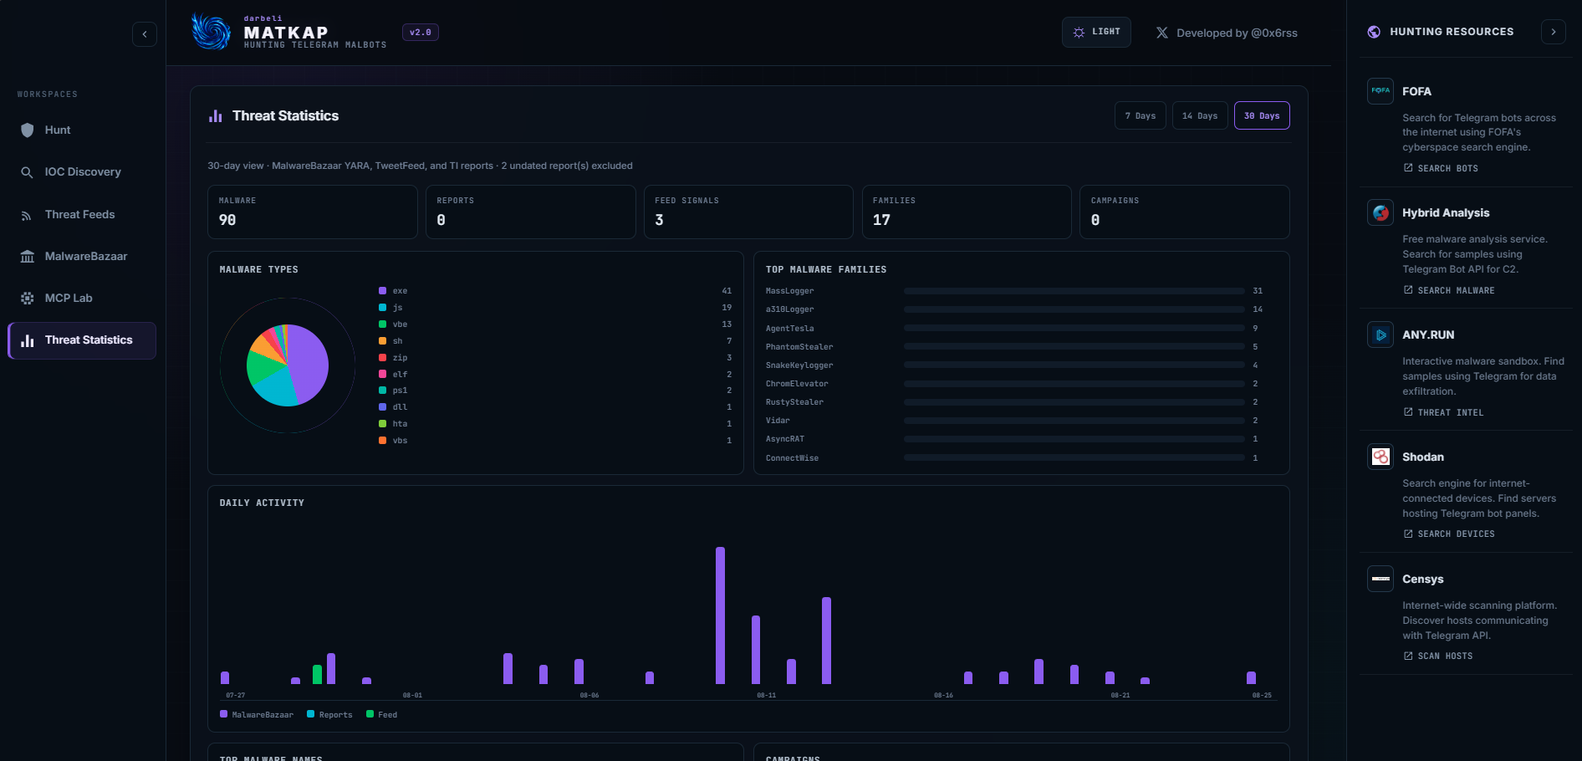Viewport: 1582px width, 761px height.
Task: Click the Hunt shield icon
Action: tap(28, 130)
